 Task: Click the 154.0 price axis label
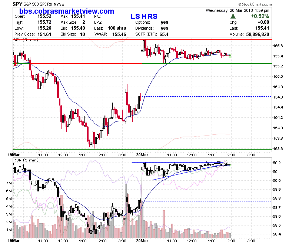[278, 128]
